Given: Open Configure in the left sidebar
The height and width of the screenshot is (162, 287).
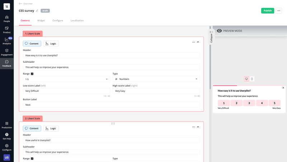Looking at the screenshot, I should (x=6, y=147).
